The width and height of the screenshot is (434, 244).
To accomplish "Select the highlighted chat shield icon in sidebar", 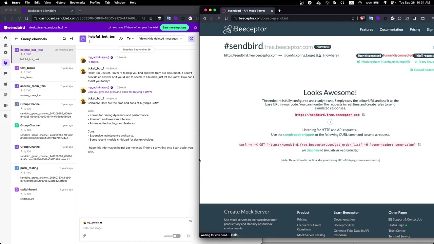I will click(5, 63).
